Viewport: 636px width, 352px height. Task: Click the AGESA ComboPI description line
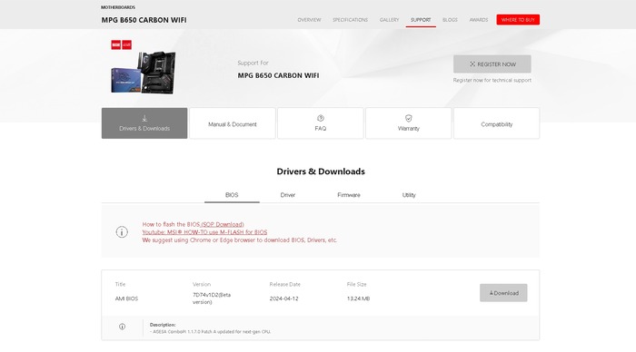click(x=210, y=331)
